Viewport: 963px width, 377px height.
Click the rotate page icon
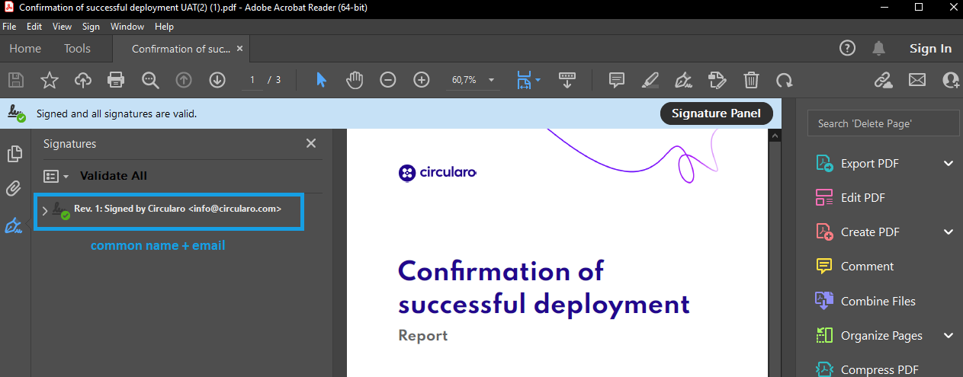[x=785, y=80]
